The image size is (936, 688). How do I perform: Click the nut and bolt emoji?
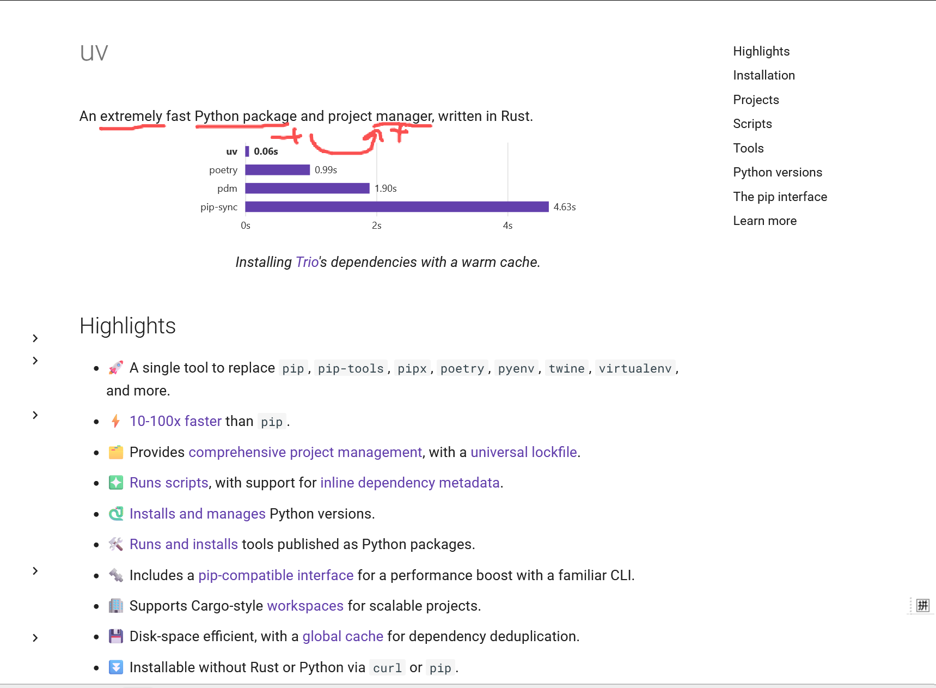[x=115, y=575]
